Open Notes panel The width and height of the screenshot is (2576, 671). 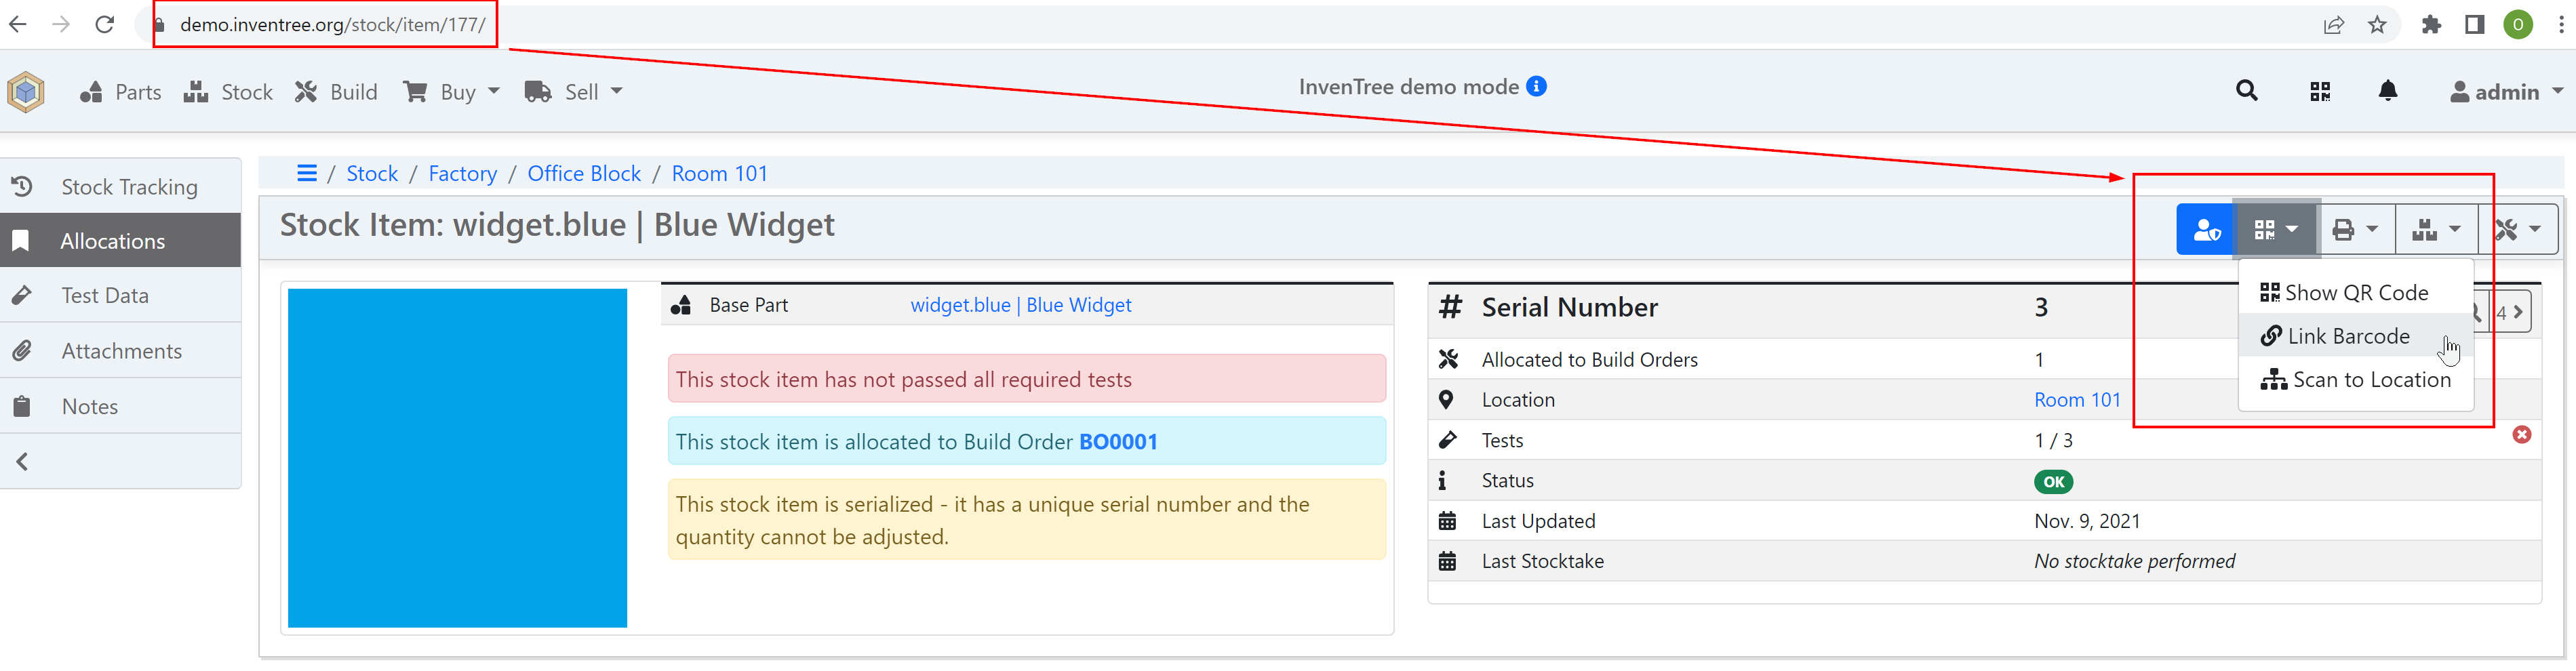pyautogui.click(x=120, y=406)
